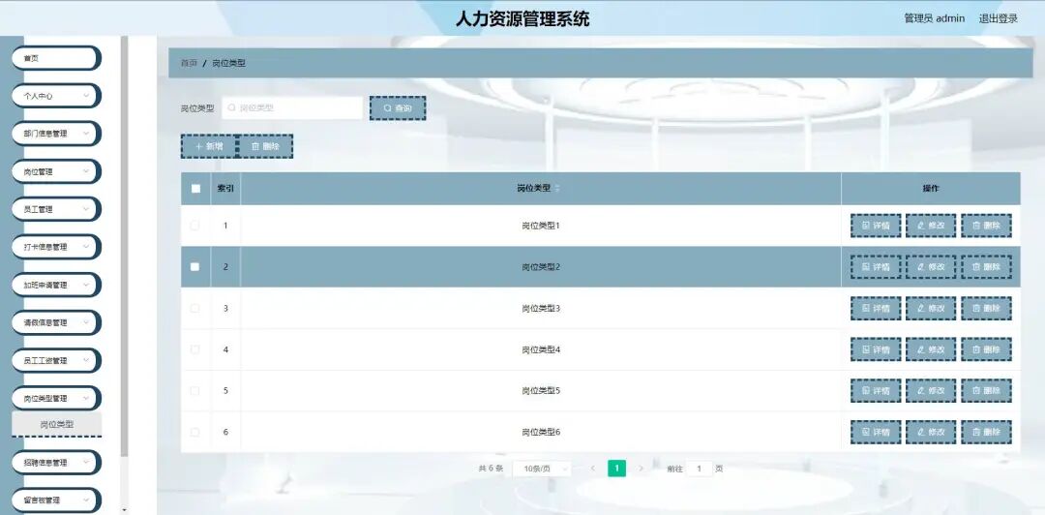Click 修改 for 岗位类型3
1045x515 pixels.
pos(931,308)
